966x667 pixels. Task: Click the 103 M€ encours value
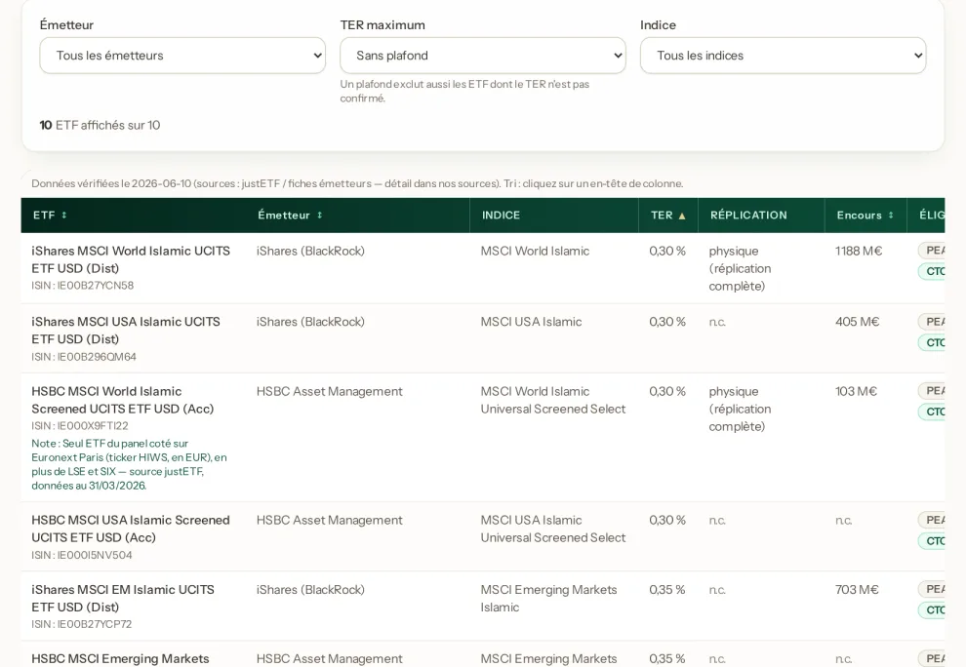pyautogui.click(x=856, y=391)
